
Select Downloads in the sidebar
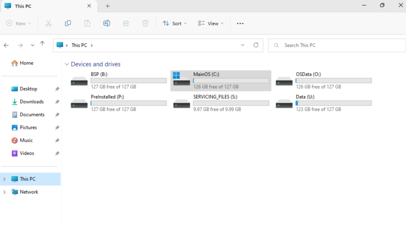(x=32, y=101)
